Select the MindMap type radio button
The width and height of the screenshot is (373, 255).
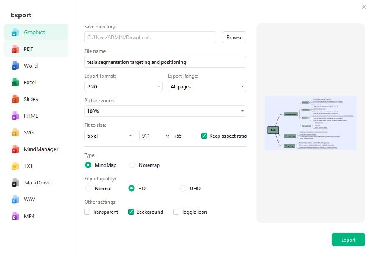tap(88, 165)
